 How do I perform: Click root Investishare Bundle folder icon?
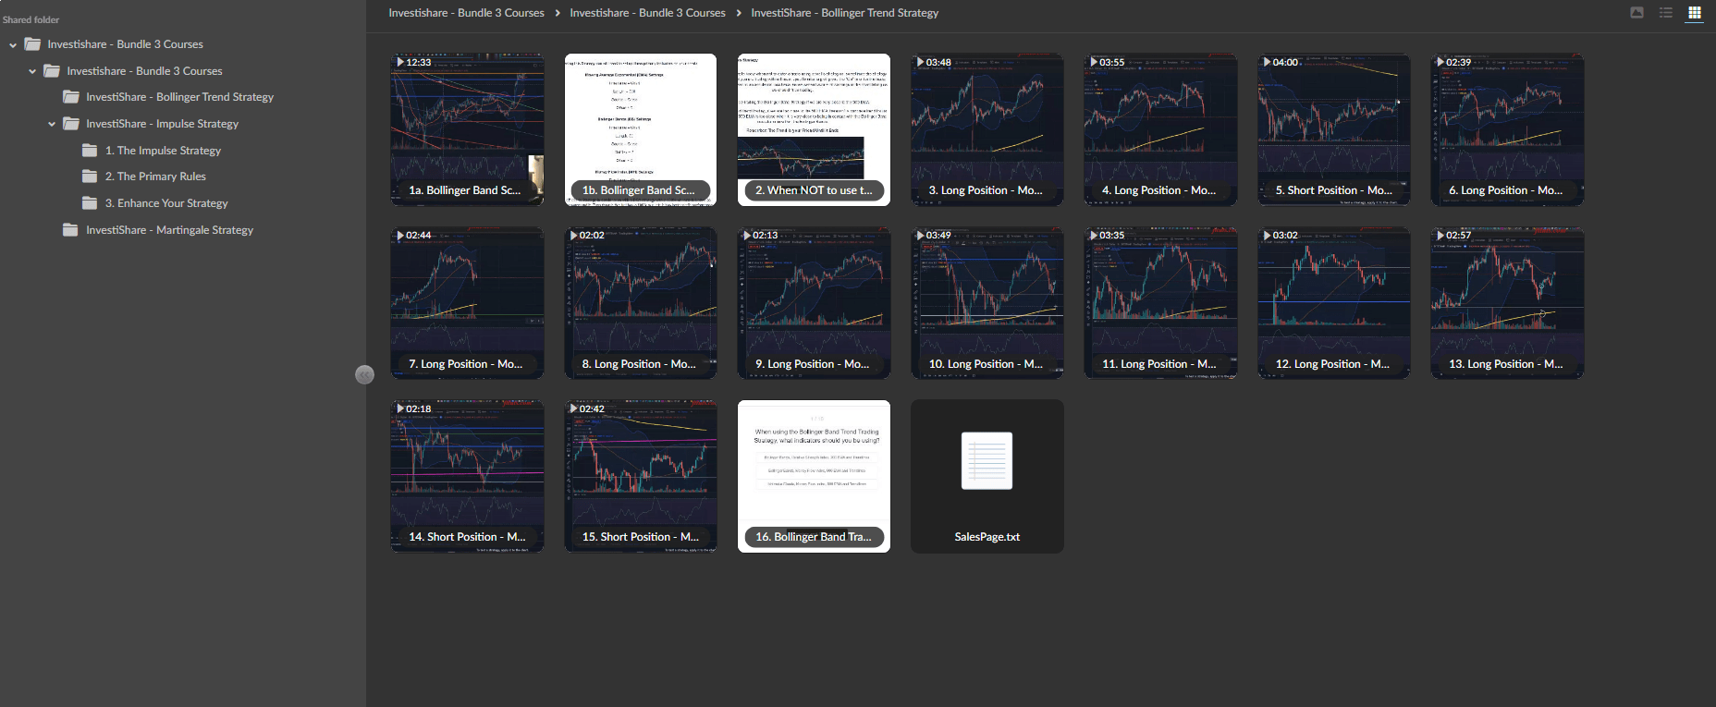click(32, 44)
